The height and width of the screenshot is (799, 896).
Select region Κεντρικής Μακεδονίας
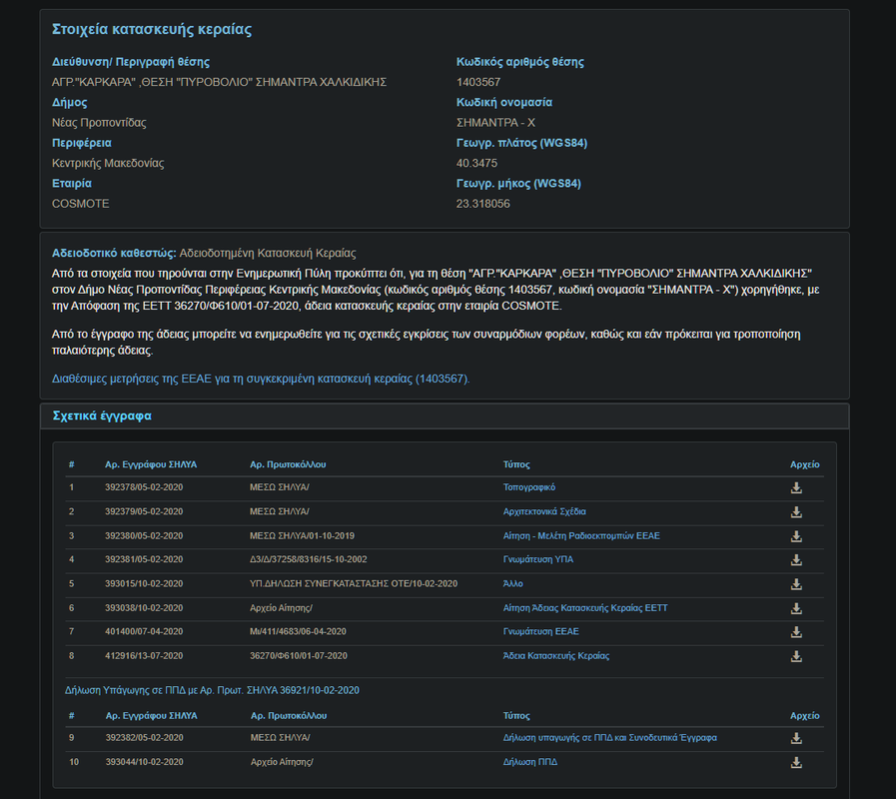(108, 163)
